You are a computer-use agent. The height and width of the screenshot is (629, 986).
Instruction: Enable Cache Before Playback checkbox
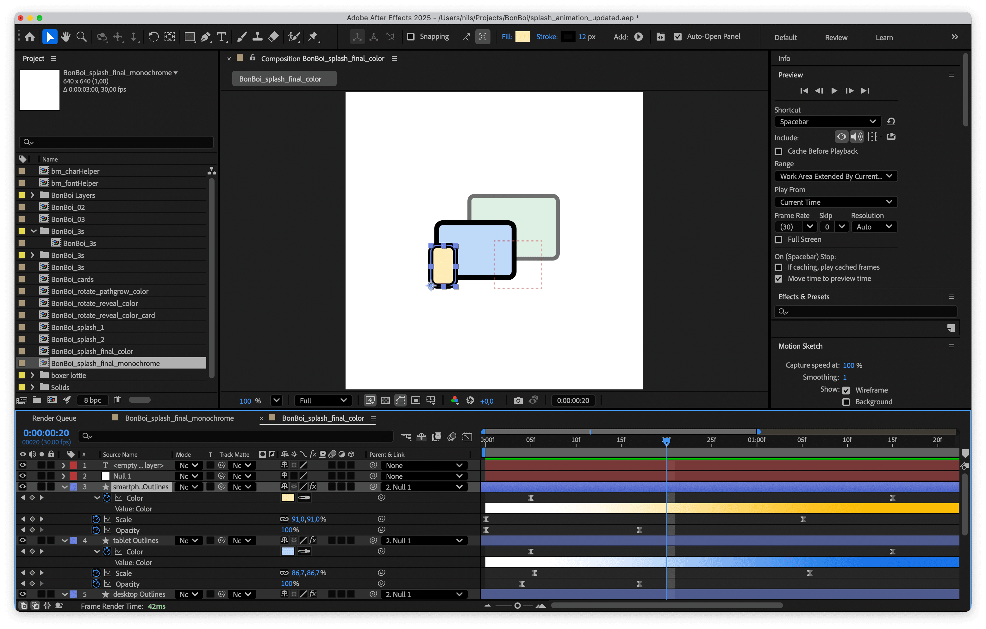[x=778, y=151]
